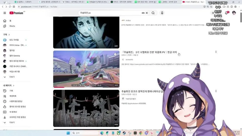Open more options for '사멸회유 전편' 최종화 PV video
Viewport: 242px width, 136px height.
pos(216,52)
